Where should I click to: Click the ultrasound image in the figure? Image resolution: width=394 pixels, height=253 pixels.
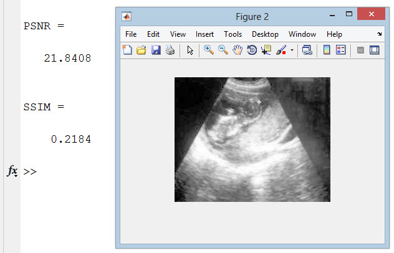point(252,140)
